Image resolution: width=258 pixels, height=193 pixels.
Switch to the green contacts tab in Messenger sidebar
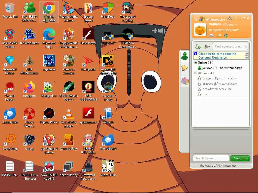pos(185,57)
